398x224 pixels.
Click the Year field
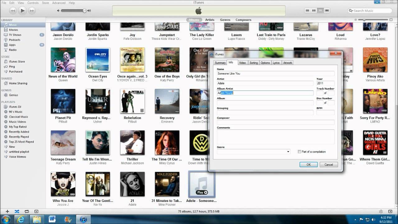(x=325, y=83)
